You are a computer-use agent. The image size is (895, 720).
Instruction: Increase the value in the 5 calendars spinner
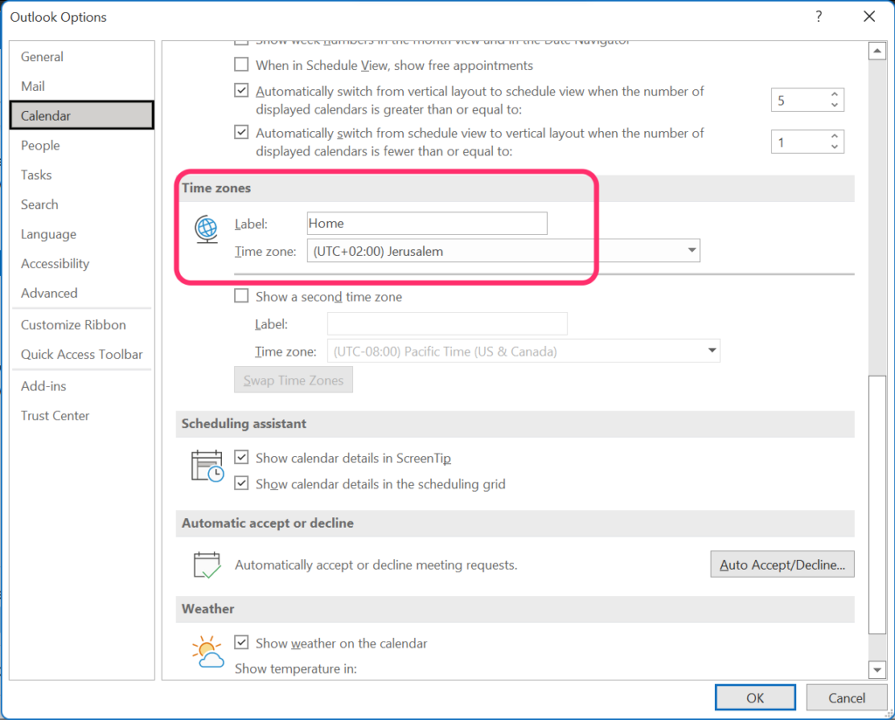[836, 95]
